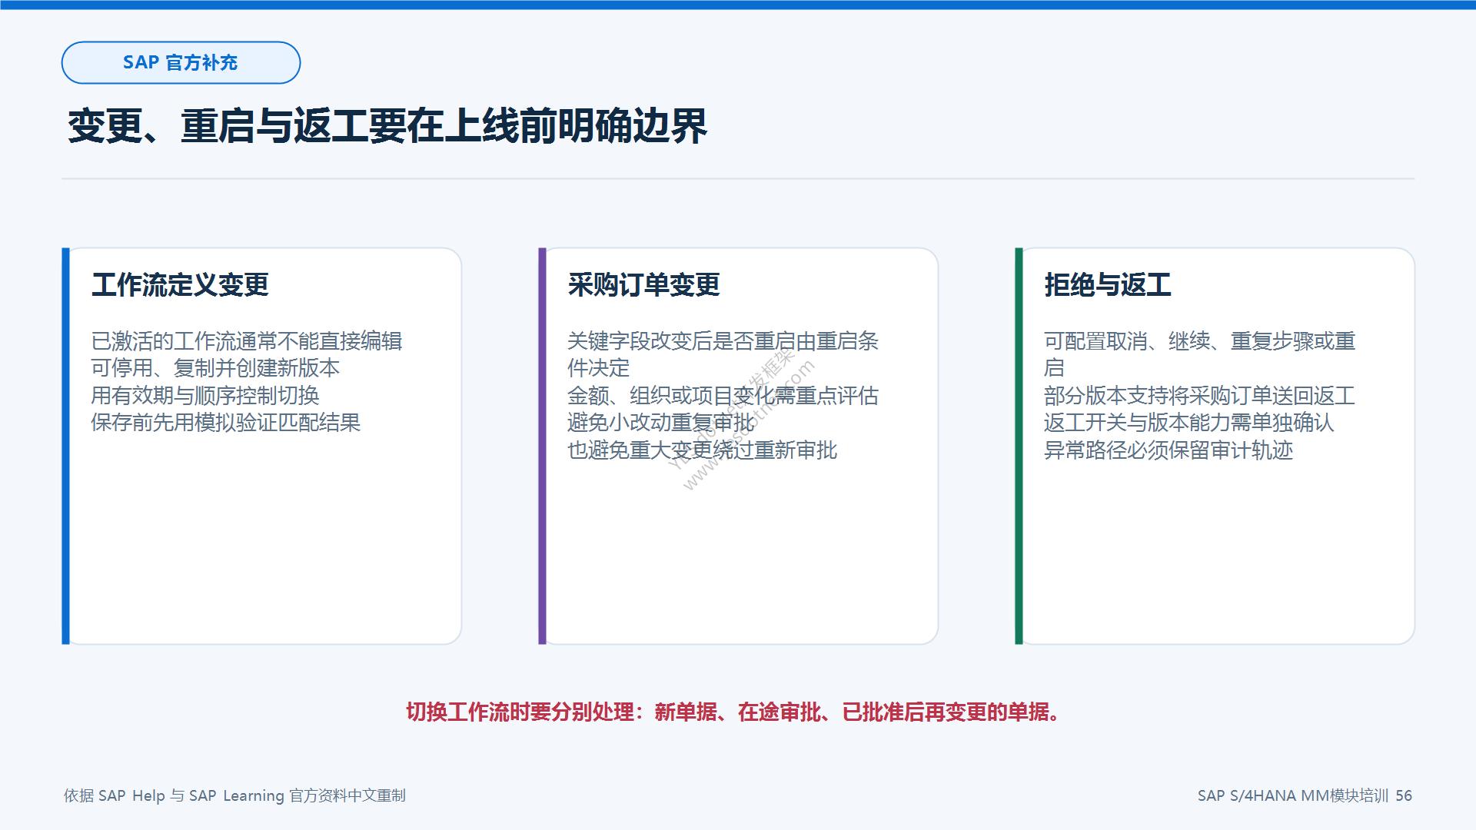Select the line 部分版本支持将采购订单送回返工
This screenshot has height=830, width=1476.
[x=1200, y=396]
